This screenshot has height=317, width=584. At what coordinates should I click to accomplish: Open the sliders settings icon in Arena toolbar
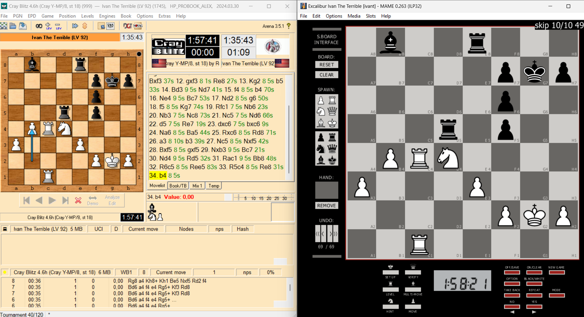pyautogui.click(x=111, y=26)
